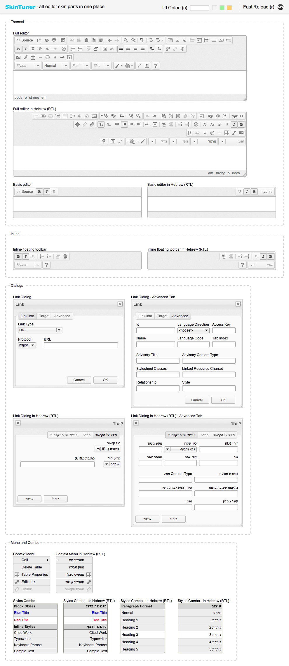Click help question mark in English inline toolbar
The height and width of the screenshot is (666, 289).
pyautogui.click(x=46, y=265)
